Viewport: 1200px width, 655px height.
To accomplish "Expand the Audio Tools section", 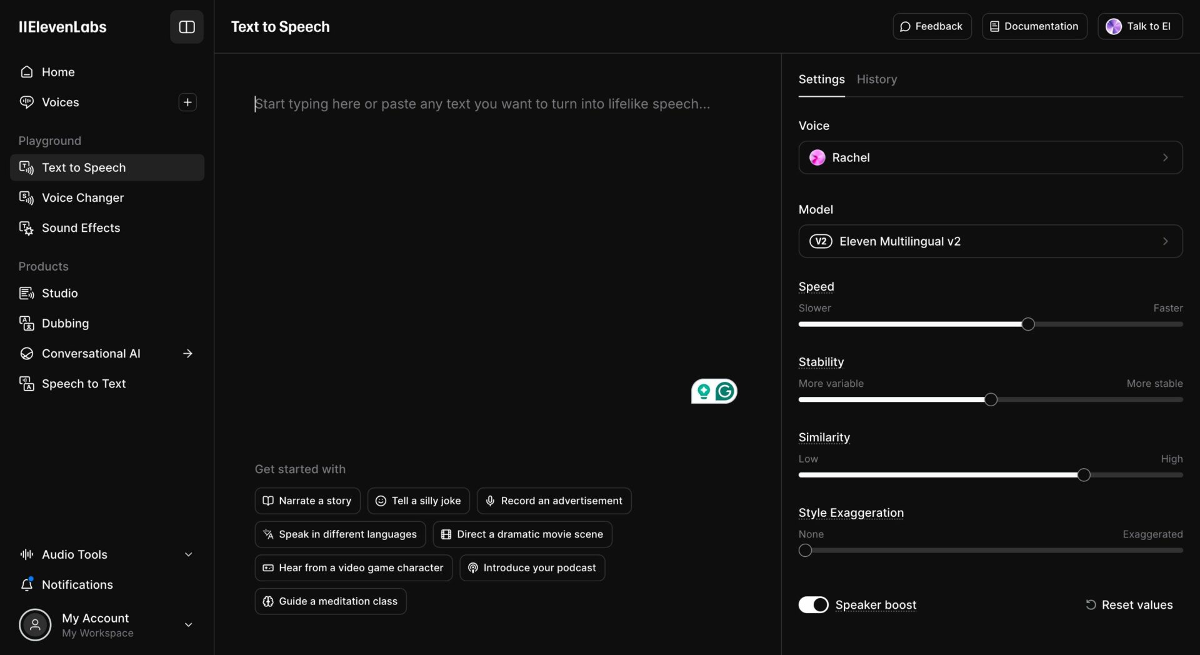I will coord(188,554).
